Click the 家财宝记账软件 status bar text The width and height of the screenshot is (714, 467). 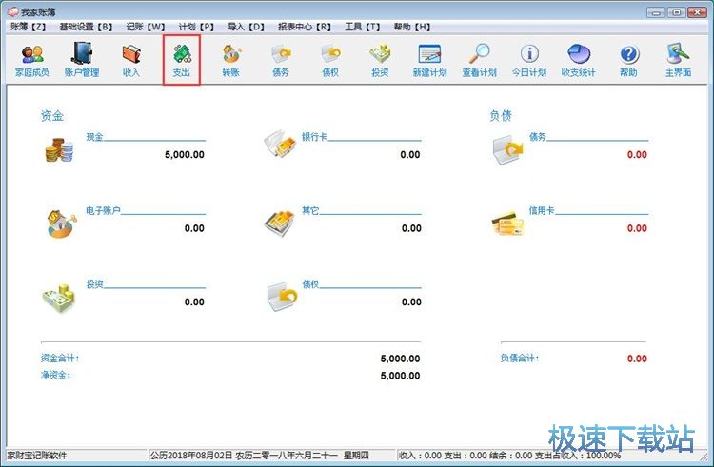[x=37, y=456]
